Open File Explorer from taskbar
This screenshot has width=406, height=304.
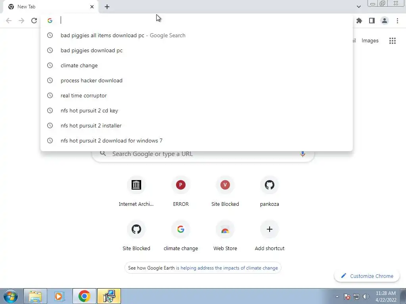35,296
